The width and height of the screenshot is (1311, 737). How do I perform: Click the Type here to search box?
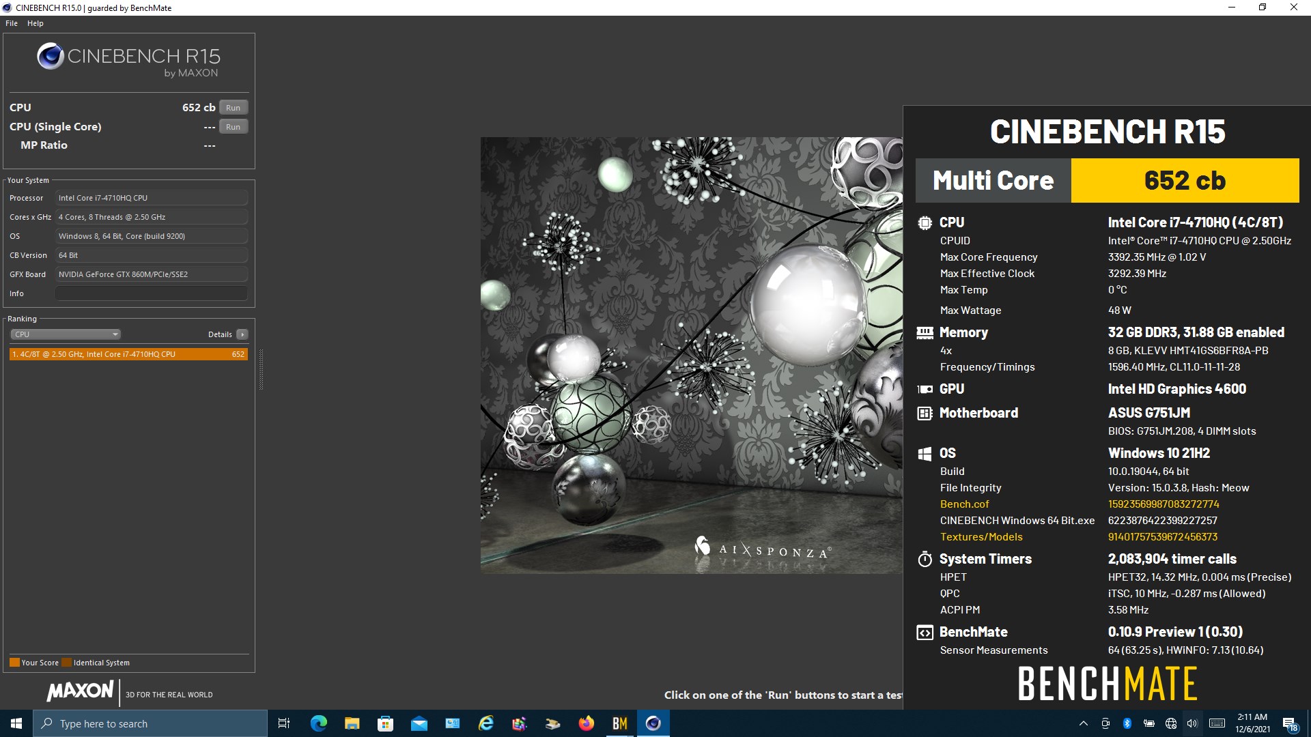click(x=150, y=723)
